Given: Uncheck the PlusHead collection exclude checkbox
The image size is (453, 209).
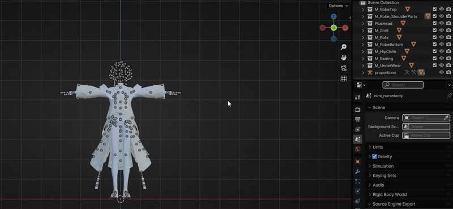Looking at the screenshot, I should 434,23.
